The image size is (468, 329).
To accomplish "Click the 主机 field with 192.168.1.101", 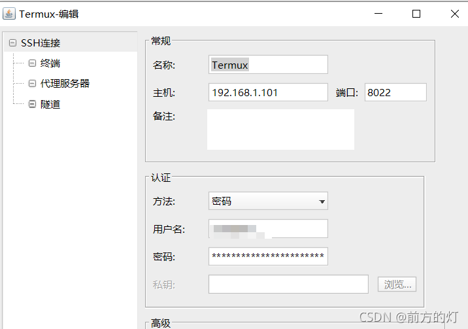I will click(x=268, y=92).
